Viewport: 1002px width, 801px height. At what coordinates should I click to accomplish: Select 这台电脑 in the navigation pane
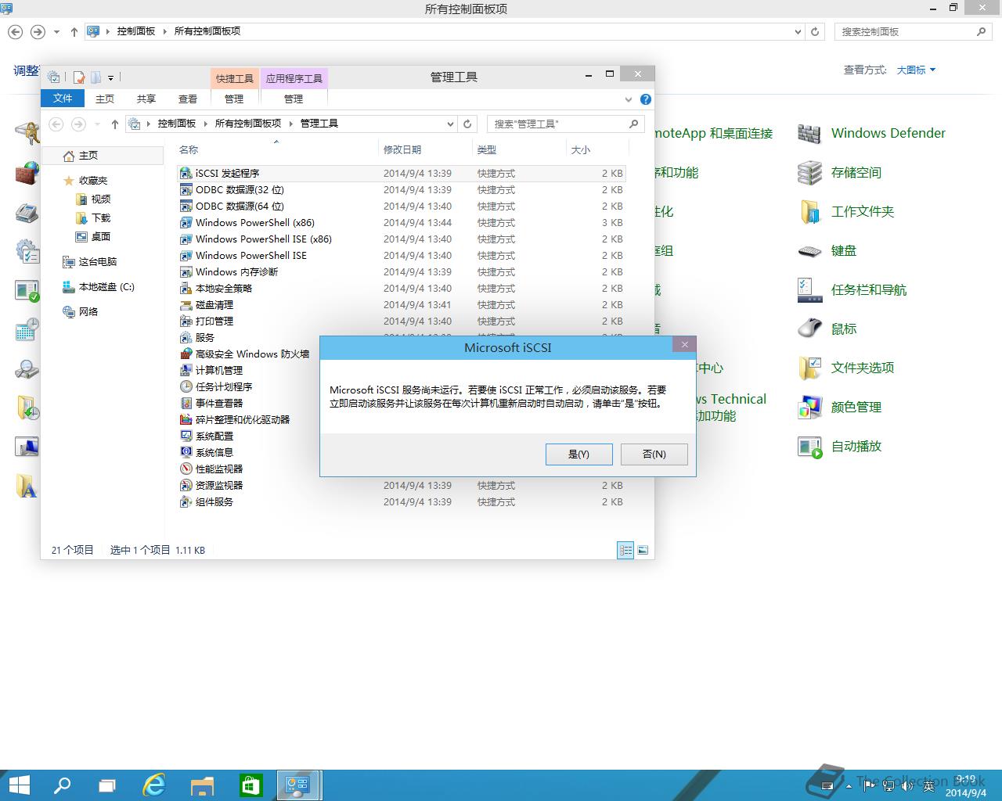(89, 262)
